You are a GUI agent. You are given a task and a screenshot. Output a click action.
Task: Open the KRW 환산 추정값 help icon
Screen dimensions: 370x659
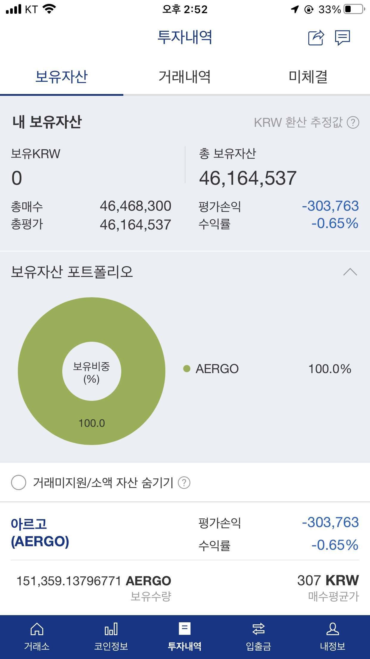(x=353, y=122)
